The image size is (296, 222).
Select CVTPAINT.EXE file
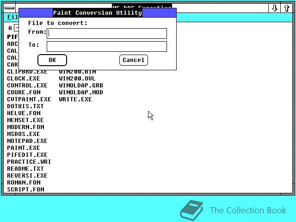click(29, 99)
